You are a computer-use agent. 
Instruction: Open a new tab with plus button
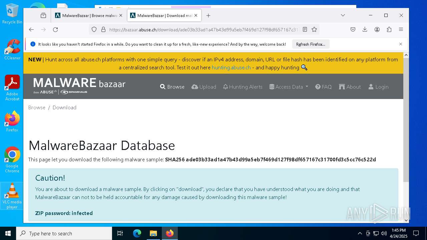click(208, 15)
